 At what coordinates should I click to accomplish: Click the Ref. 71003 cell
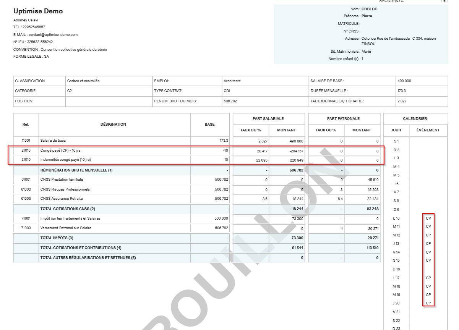tap(26, 228)
